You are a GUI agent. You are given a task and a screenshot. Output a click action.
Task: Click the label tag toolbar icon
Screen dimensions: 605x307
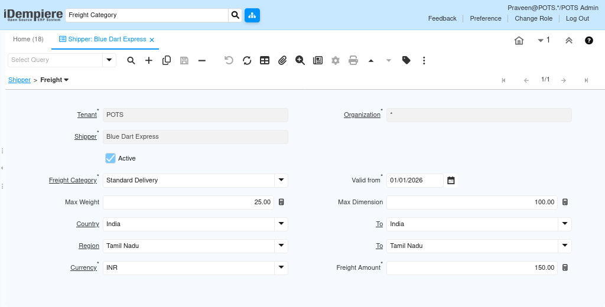point(406,60)
